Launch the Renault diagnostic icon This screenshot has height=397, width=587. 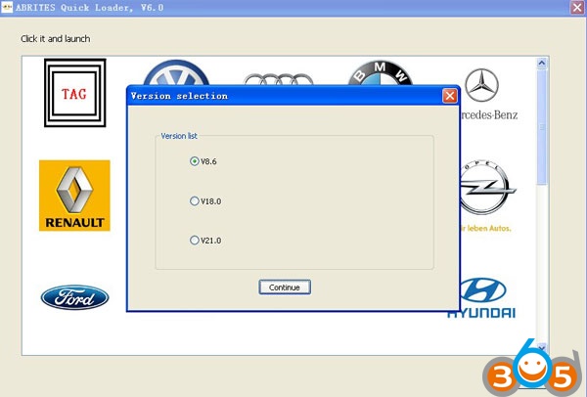click(x=74, y=196)
